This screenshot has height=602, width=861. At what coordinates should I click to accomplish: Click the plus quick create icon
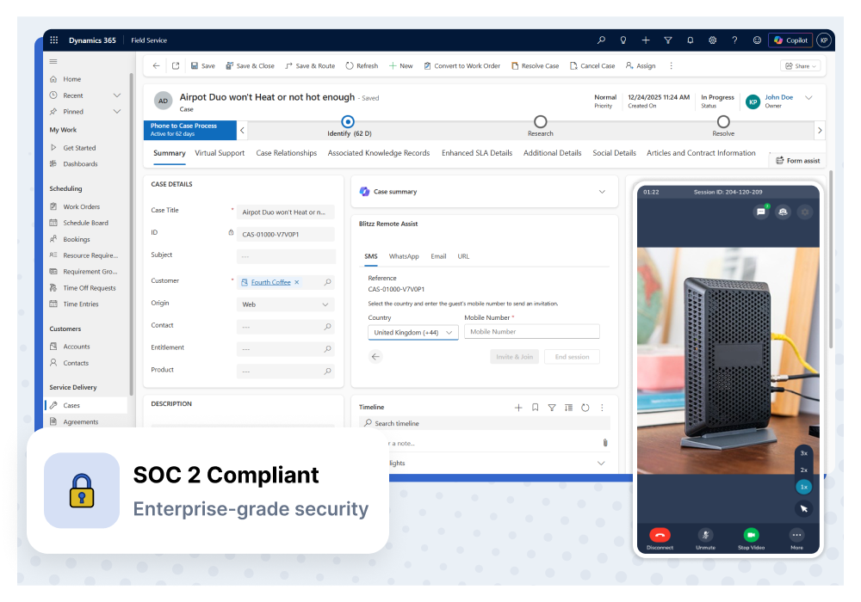click(x=646, y=40)
